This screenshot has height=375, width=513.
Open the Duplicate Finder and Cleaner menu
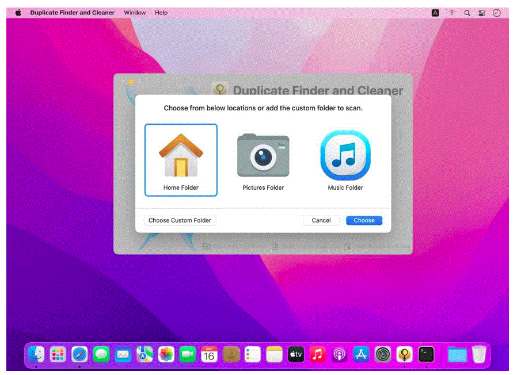(73, 13)
